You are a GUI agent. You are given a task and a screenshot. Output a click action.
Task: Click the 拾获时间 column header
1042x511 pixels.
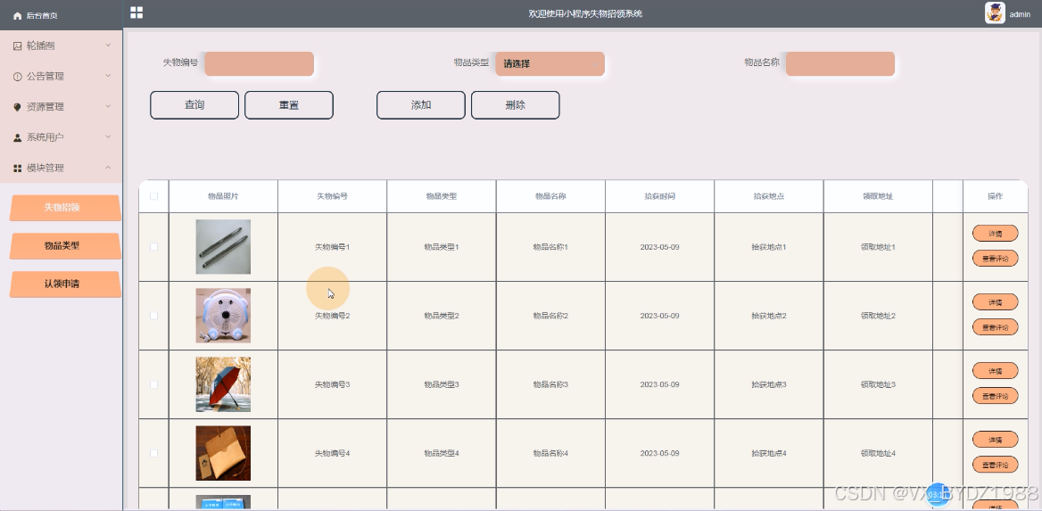[660, 197]
